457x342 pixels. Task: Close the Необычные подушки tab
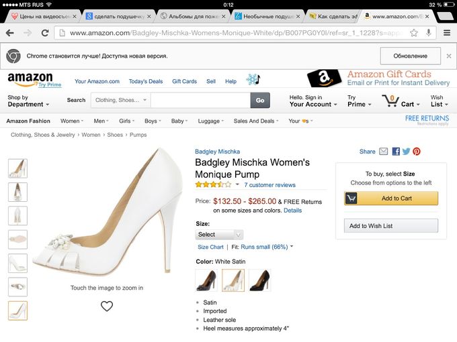[x=298, y=17]
